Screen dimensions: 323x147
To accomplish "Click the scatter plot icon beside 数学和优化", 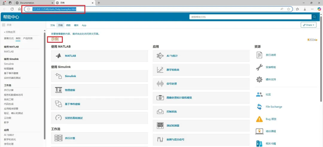I will (x=160, y=70).
